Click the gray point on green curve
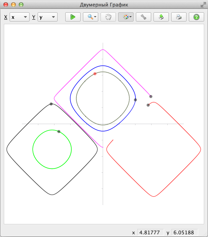 click(x=59, y=132)
